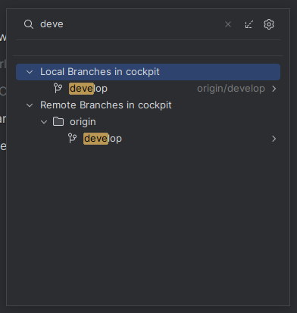Collapse Local Branches in cockpit chevron
Viewport: 297px width, 313px height.
pos(30,72)
